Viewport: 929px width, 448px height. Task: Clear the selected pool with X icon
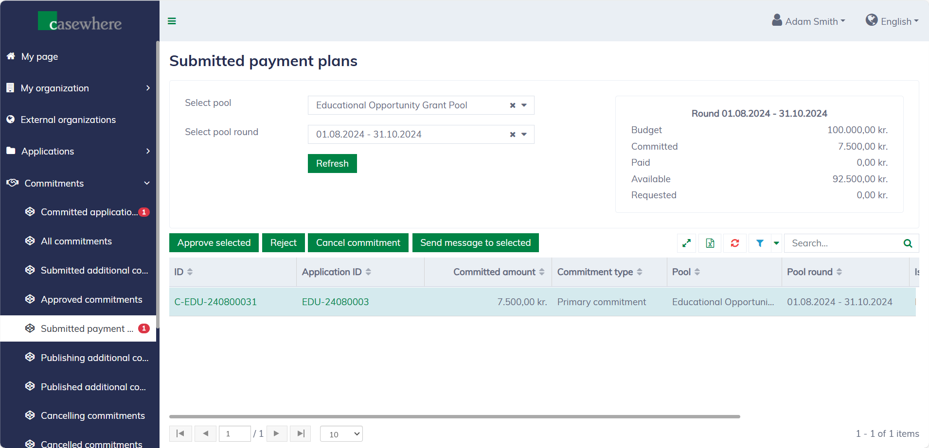coord(512,105)
